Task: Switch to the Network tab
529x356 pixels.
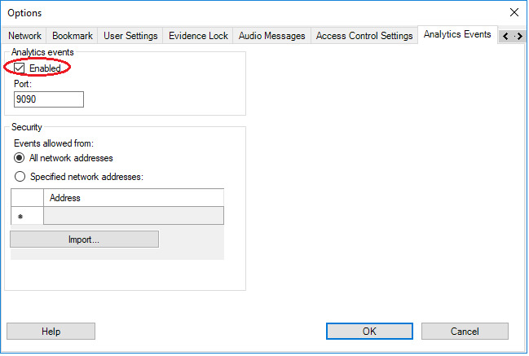Action: pyautogui.click(x=24, y=36)
